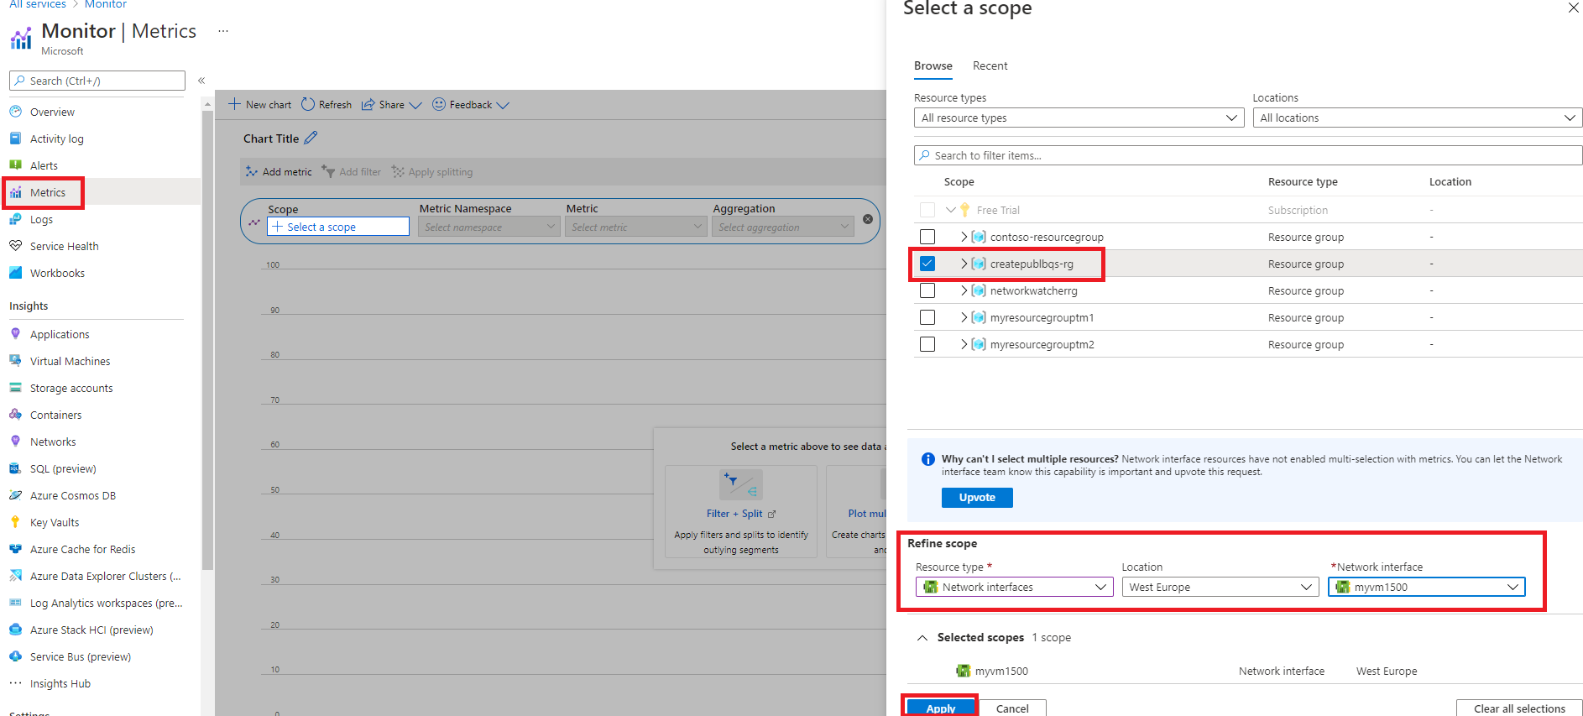Open All locations dropdown
Screen dimensions: 1583x716
(x=1418, y=118)
